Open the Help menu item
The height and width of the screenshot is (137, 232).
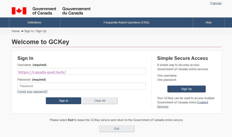tap(209, 23)
